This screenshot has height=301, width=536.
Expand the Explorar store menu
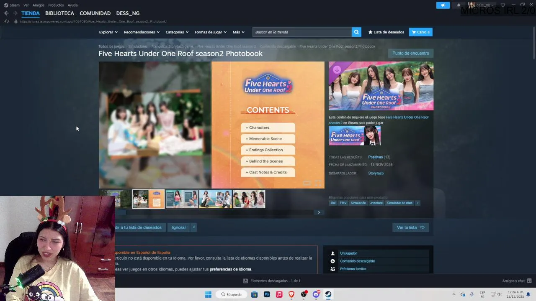pyautogui.click(x=108, y=32)
